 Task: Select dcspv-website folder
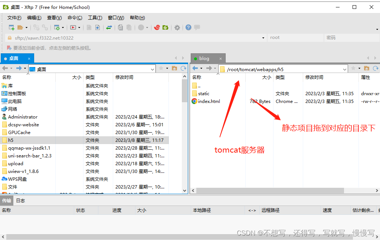tap(23, 125)
